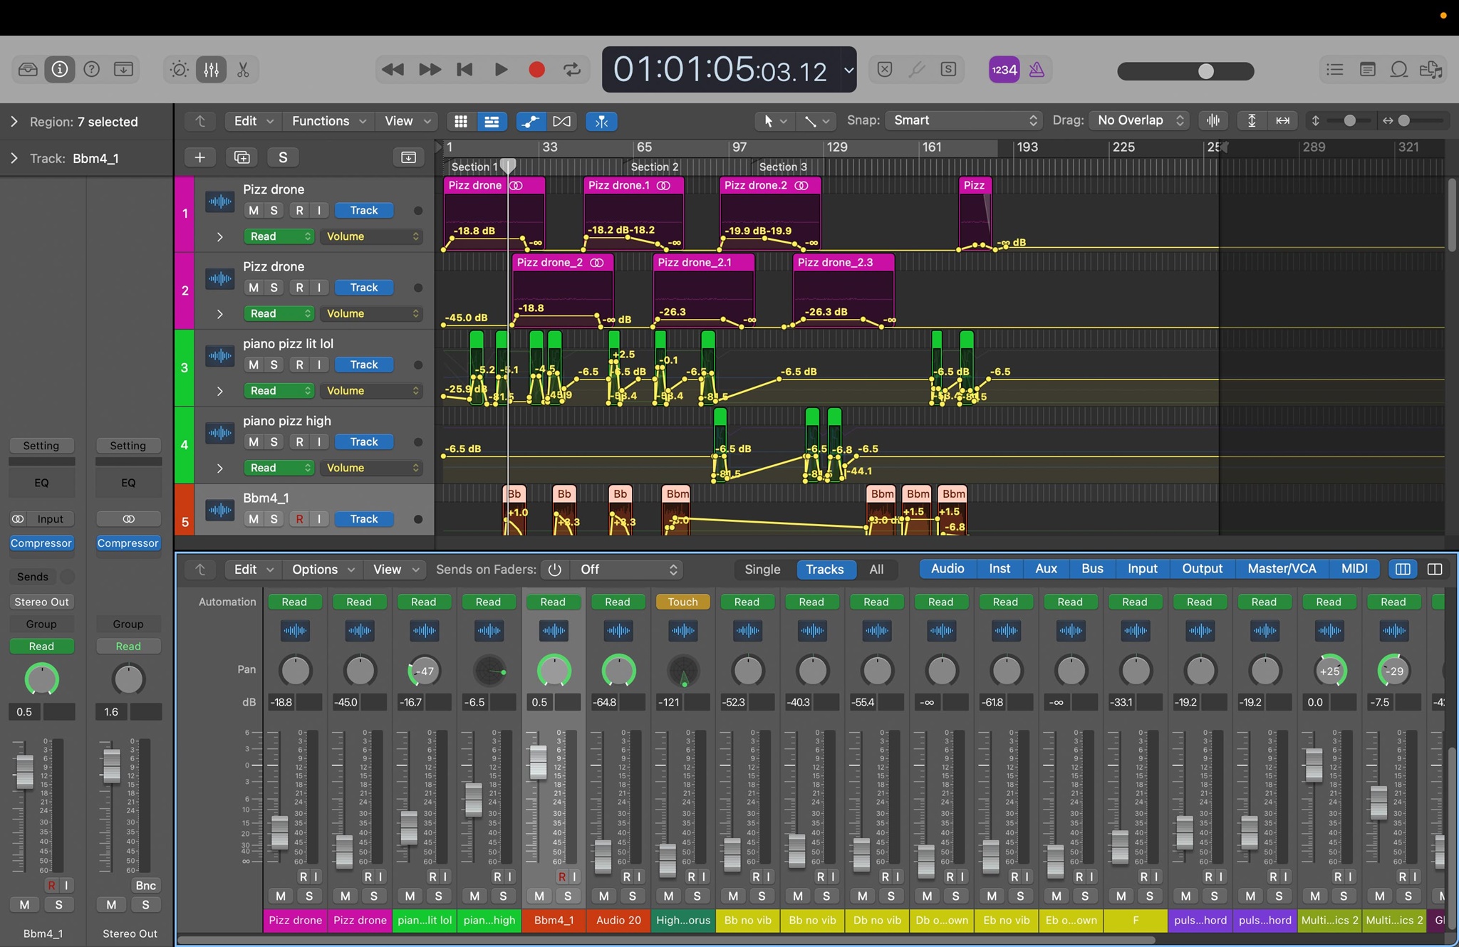Click the duplicate track icon
Screen dimensions: 1459x947
click(x=242, y=157)
